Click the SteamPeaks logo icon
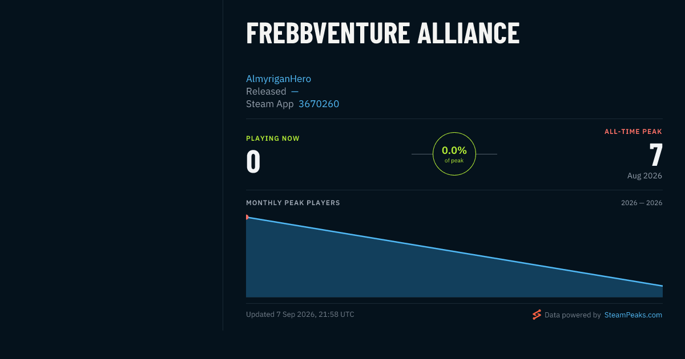 tap(537, 315)
